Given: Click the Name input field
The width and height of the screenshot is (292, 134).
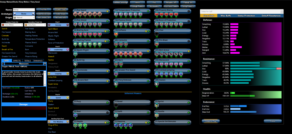Looking at the screenshot, I should pyautogui.click(x=24, y=10).
